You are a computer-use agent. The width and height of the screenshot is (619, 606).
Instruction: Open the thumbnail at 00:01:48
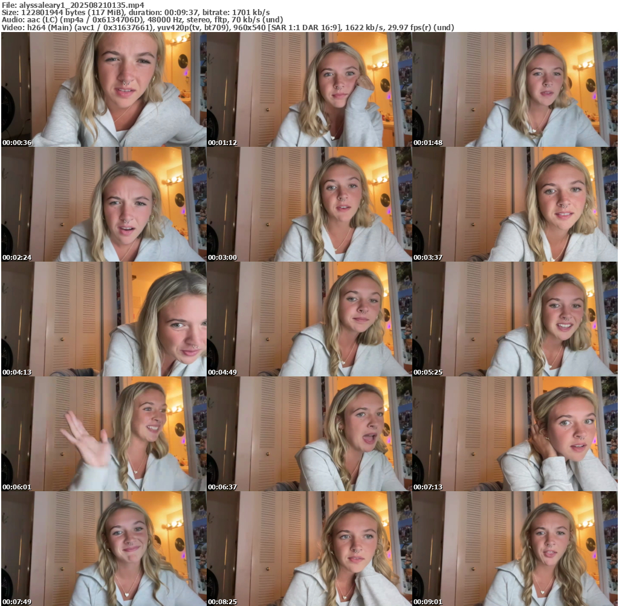514,89
